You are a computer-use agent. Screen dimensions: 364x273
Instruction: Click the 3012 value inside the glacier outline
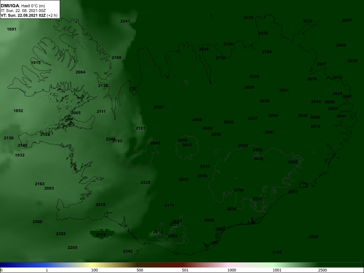point(187,145)
